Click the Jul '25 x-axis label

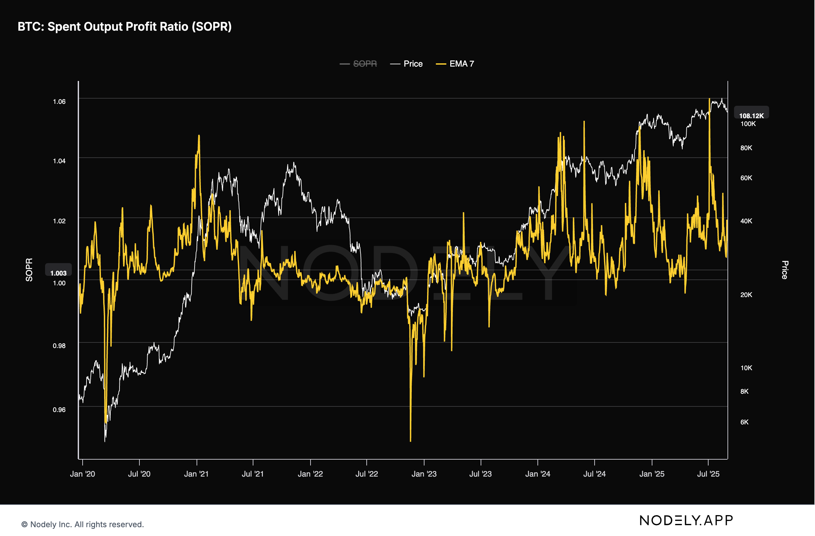pyautogui.click(x=708, y=474)
